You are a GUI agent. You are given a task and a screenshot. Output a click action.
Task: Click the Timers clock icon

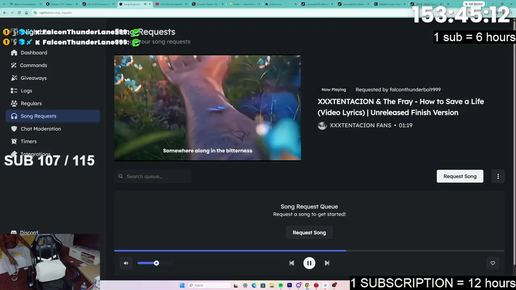coord(14,141)
